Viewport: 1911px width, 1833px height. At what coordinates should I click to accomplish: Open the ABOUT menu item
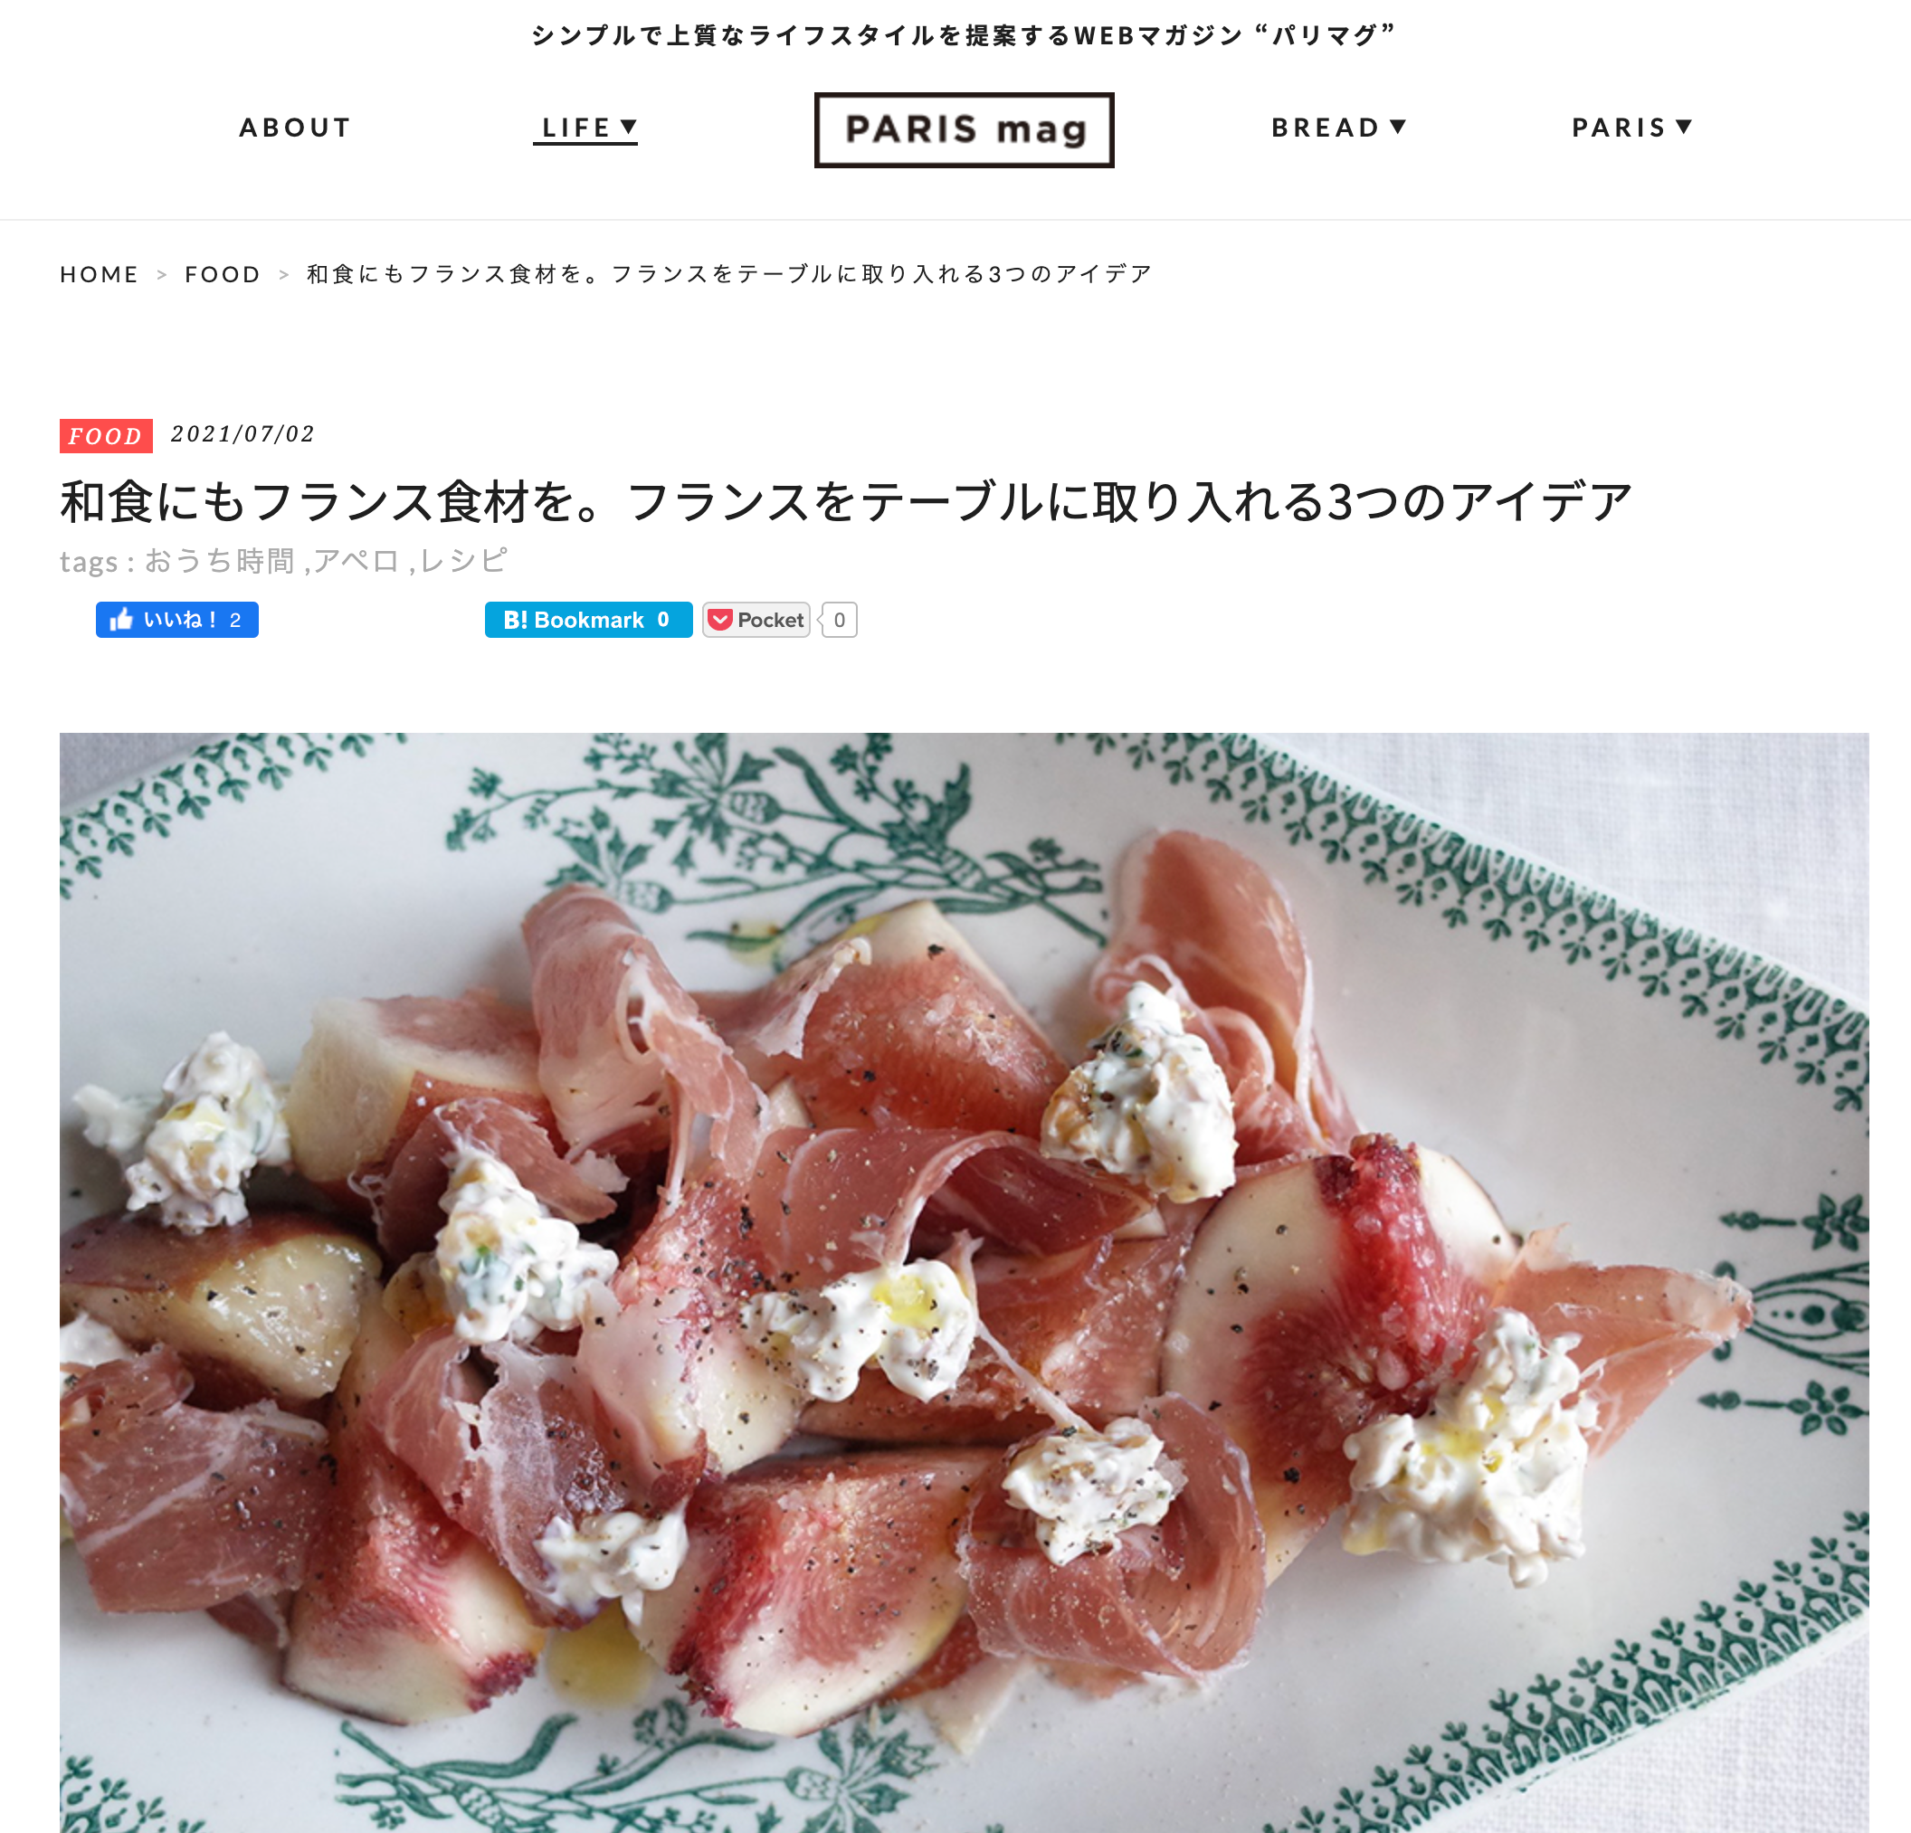(294, 128)
